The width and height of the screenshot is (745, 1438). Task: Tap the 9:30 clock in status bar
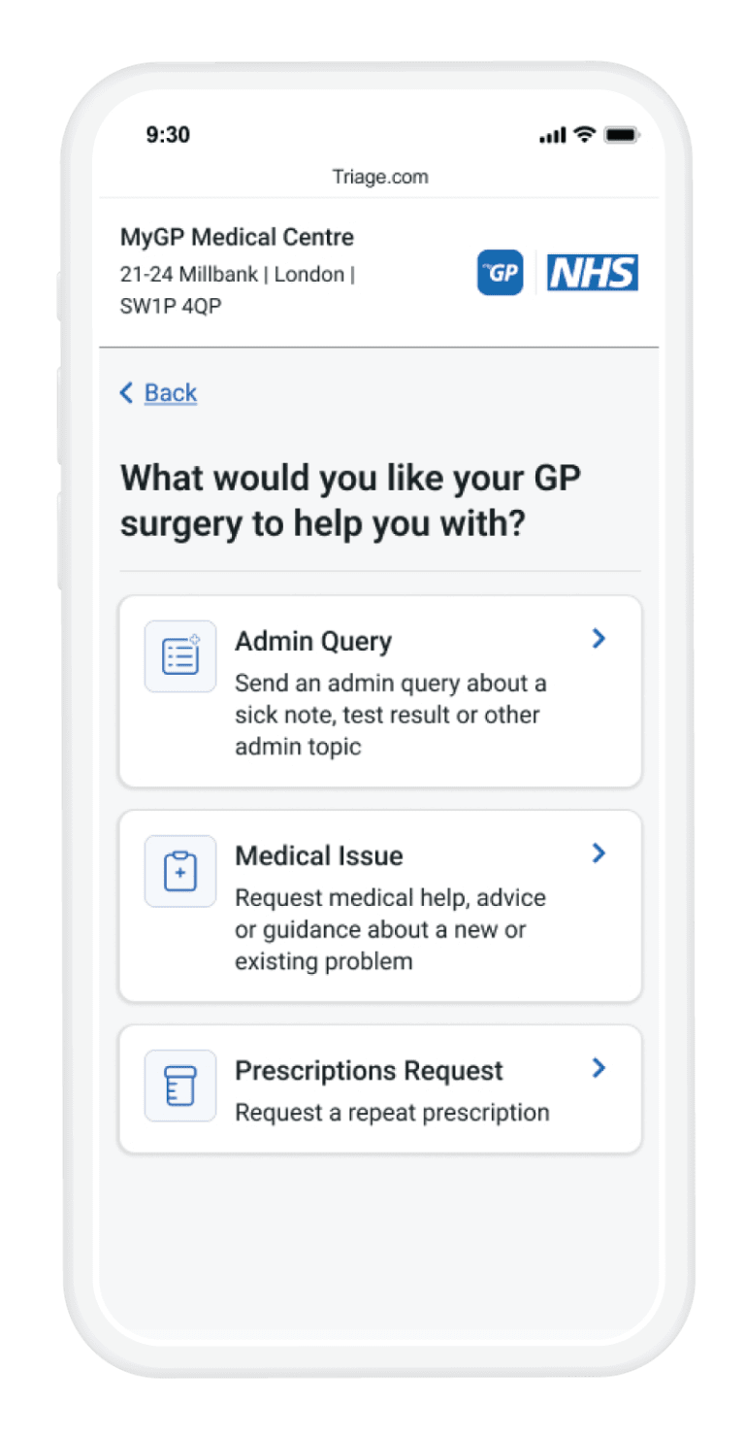click(x=168, y=134)
